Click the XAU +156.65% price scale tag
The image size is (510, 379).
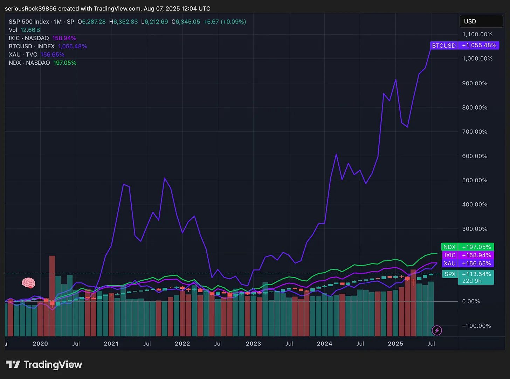point(468,264)
